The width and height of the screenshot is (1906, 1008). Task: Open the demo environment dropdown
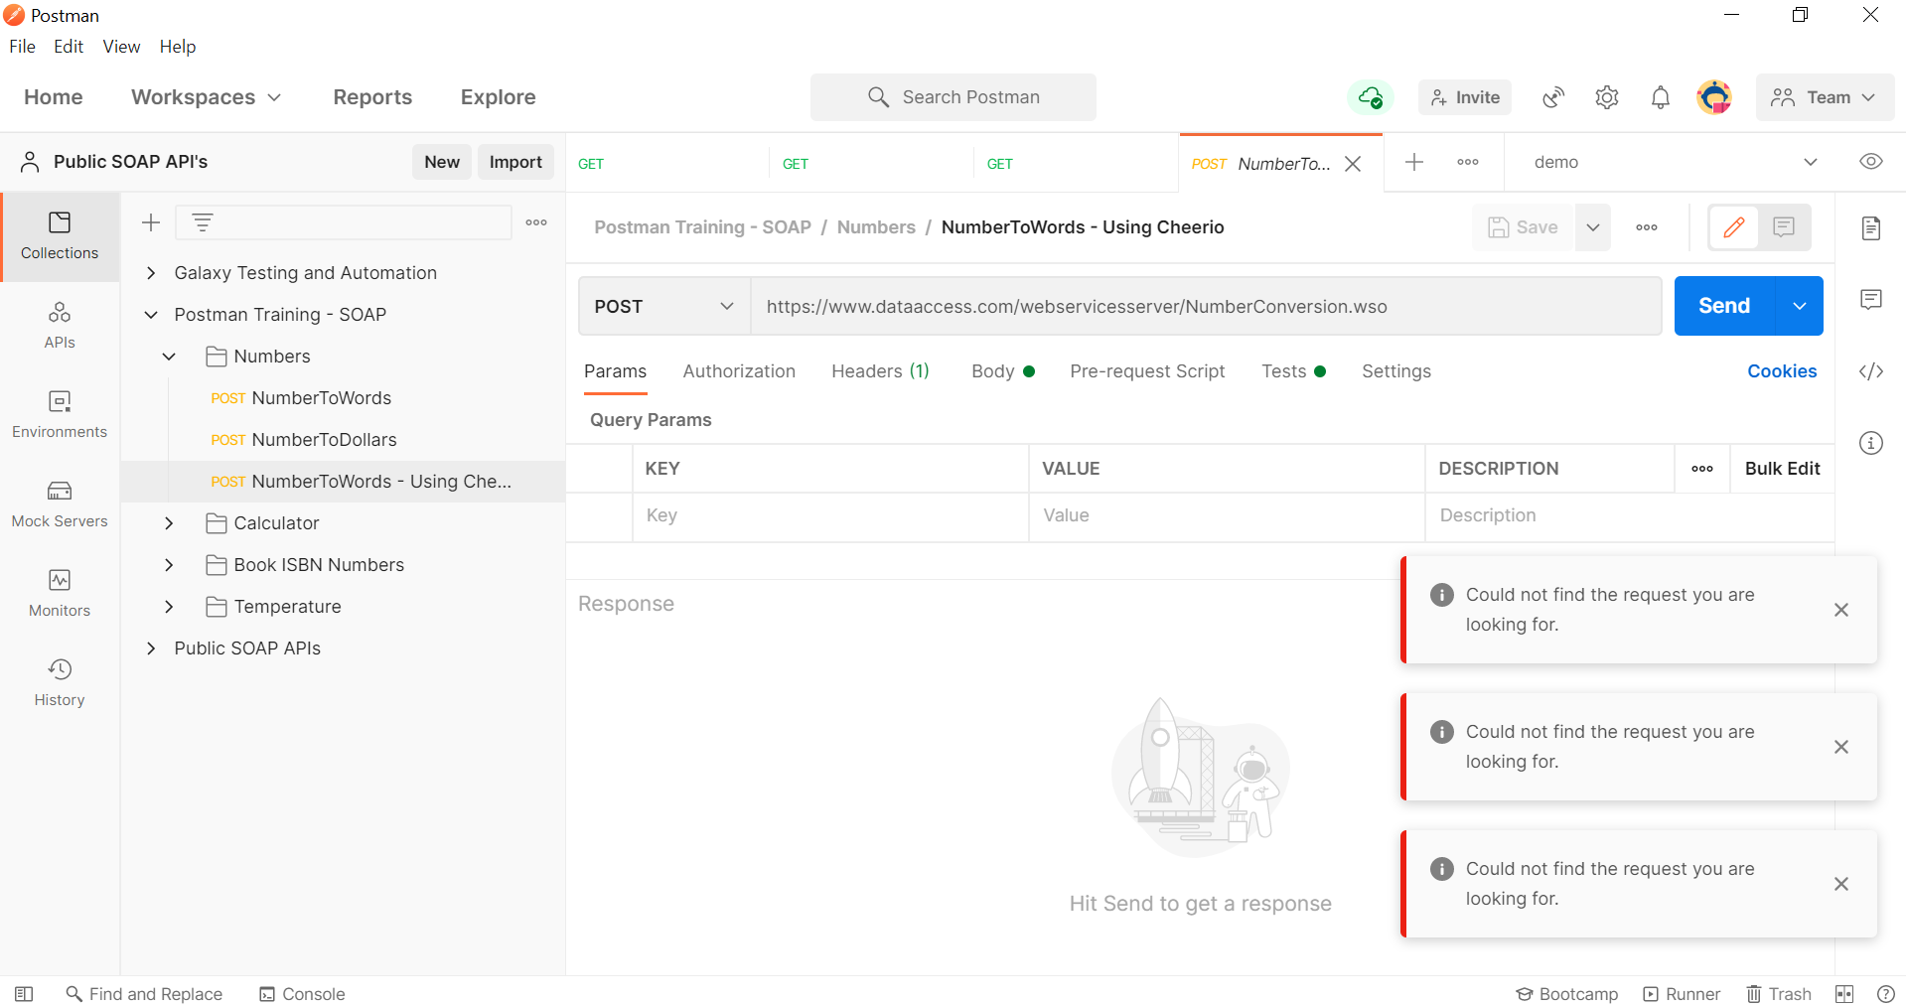[1811, 161]
